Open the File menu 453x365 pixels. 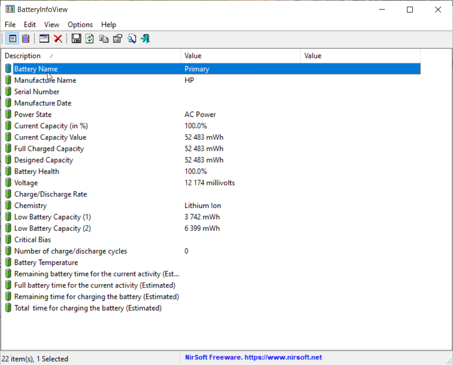pyautogui.click(x=10, y=24)
